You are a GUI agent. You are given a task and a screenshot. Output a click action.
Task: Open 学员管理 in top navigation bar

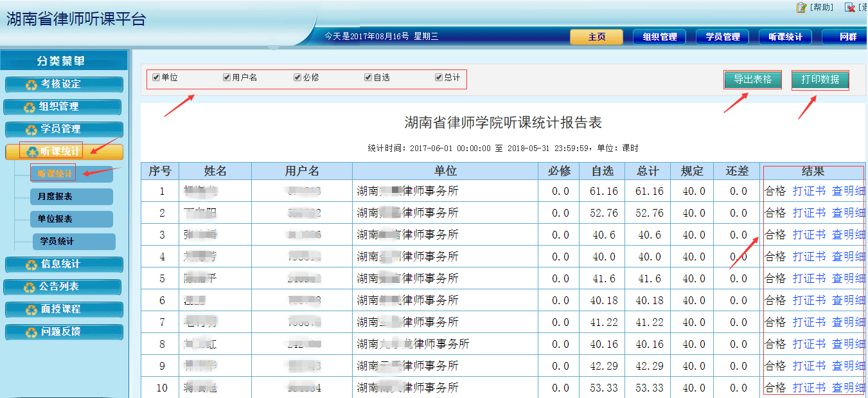(723, 37)
